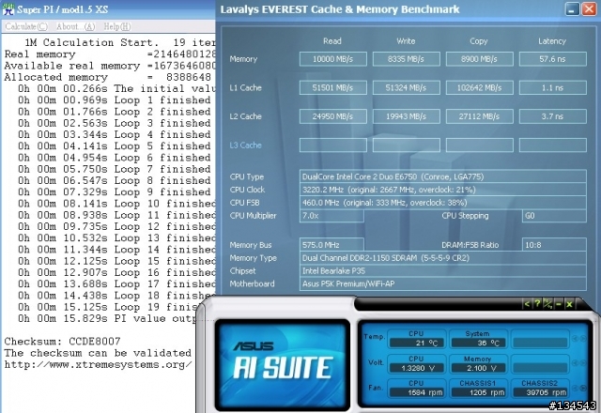The image size is (601, 413).
Task: Show next Fan sensor page in AI Suite
Action: point(583,388)
